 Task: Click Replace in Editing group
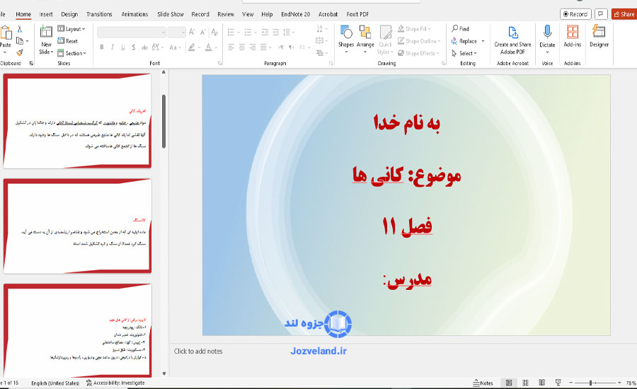(464, 41)
